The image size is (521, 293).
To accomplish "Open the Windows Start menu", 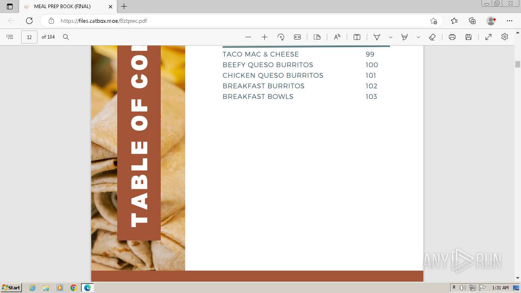I will (11, 288).
